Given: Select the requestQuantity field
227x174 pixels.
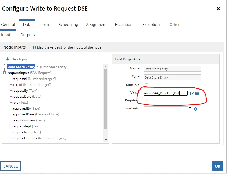Looking at the screenshot, I should point(25,138).
